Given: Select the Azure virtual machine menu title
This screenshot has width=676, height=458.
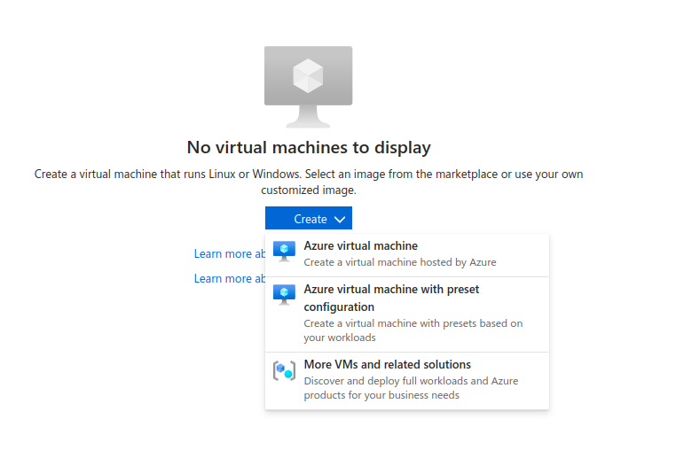Looking at the screenshot, I should coord(360,246).
